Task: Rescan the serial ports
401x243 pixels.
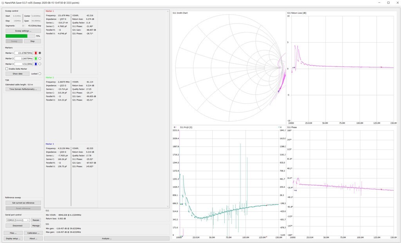Action: (x=36, y=220)
